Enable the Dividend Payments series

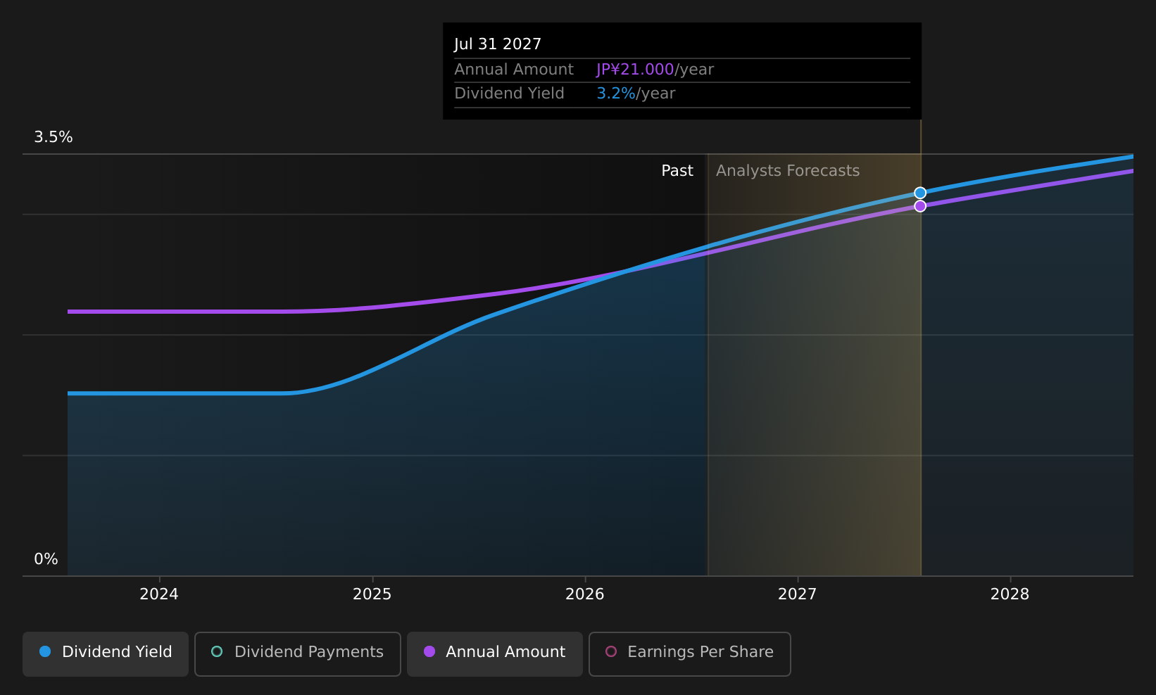click(x=298, y=653)
